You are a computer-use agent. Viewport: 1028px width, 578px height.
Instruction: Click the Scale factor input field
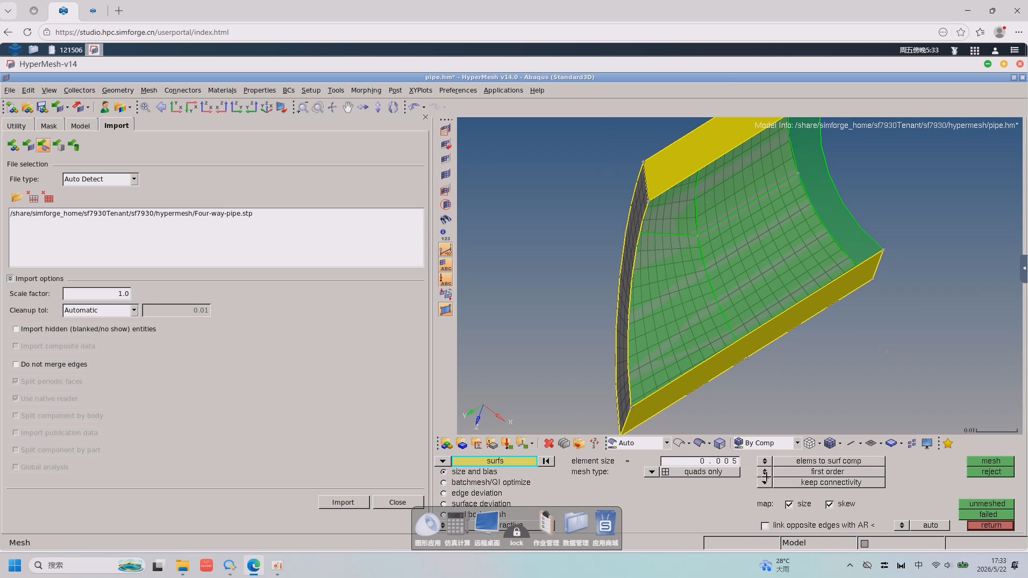coord(97,294)
